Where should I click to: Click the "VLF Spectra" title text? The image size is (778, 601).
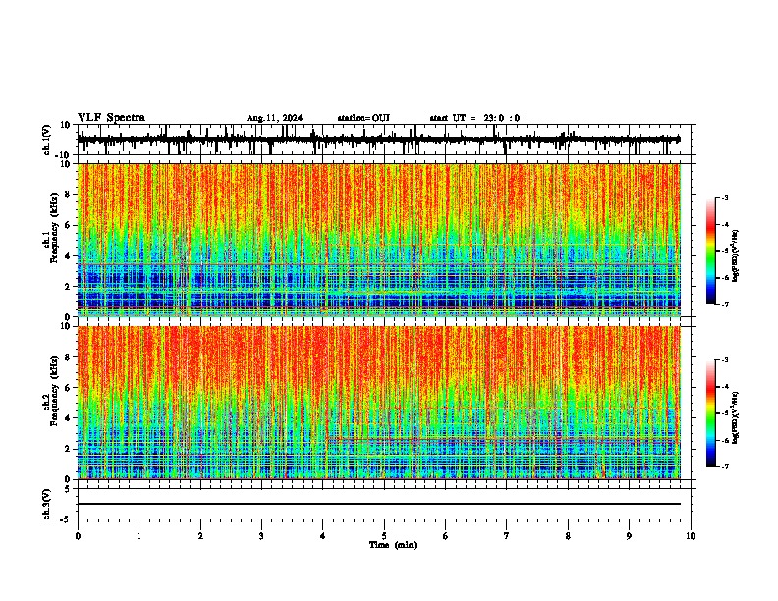[111, 118]
